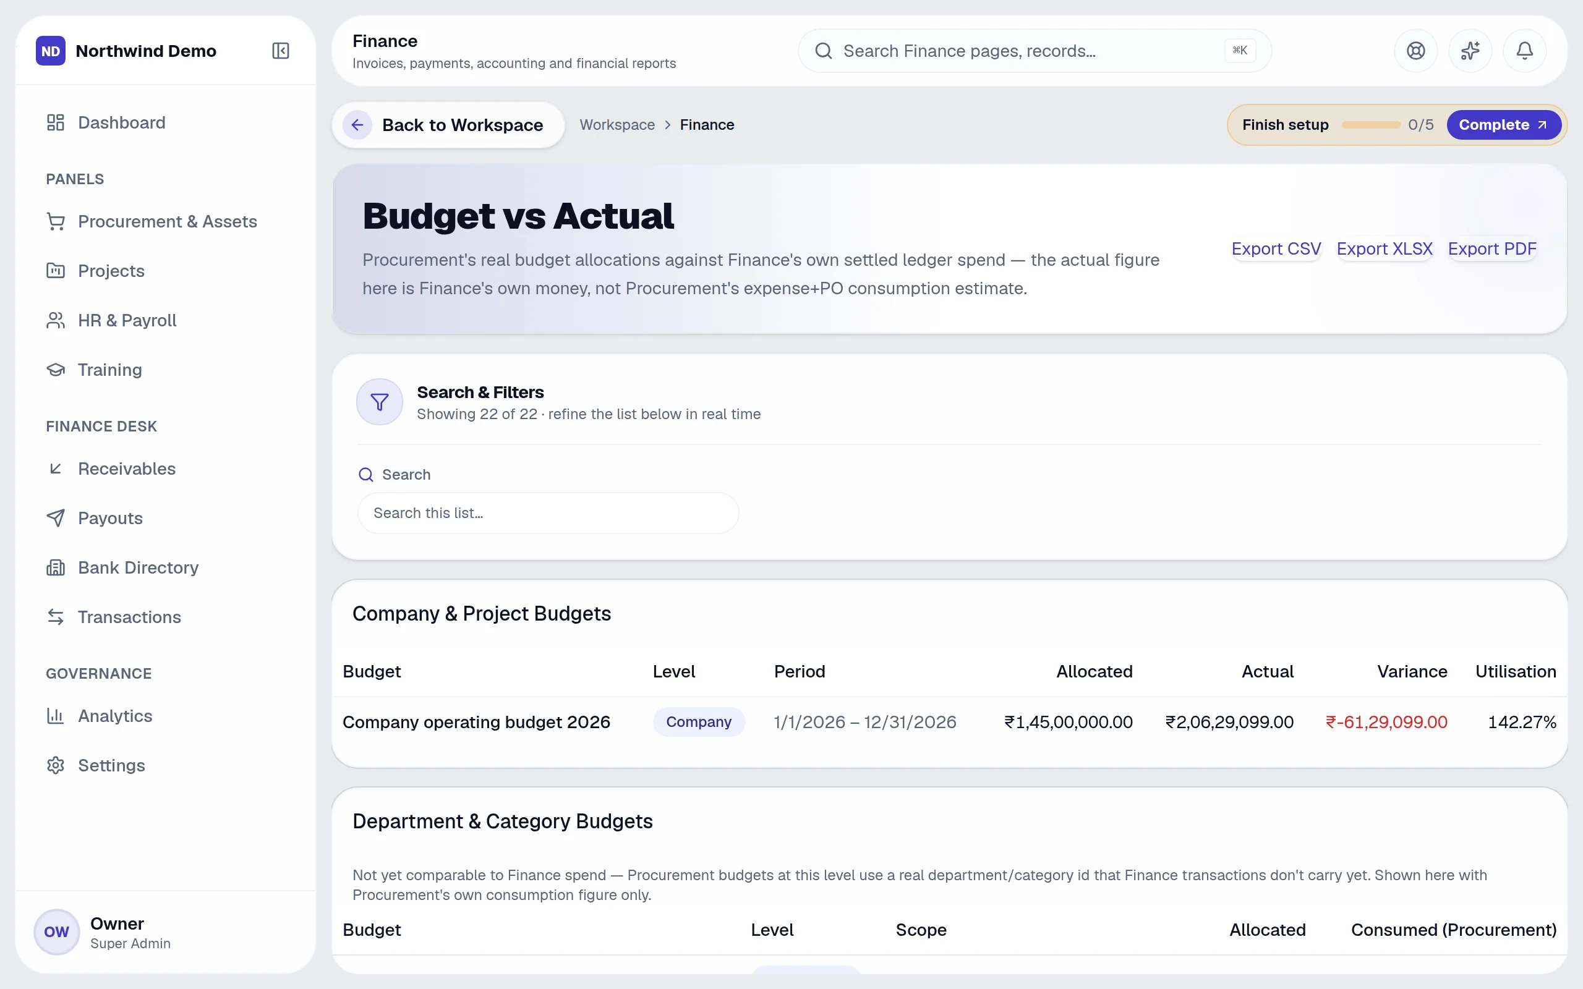Click the 1/1/2026 – 12/31/2026 period cell

pyautogui.click(x=864, y=721)
